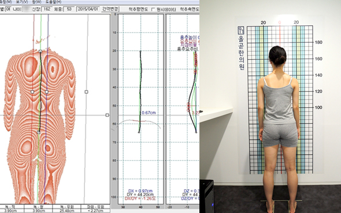The height and width of the screenshot is (213, 341).
Task: Select the square handle on red vertical line
Action: tap(32, 92)
